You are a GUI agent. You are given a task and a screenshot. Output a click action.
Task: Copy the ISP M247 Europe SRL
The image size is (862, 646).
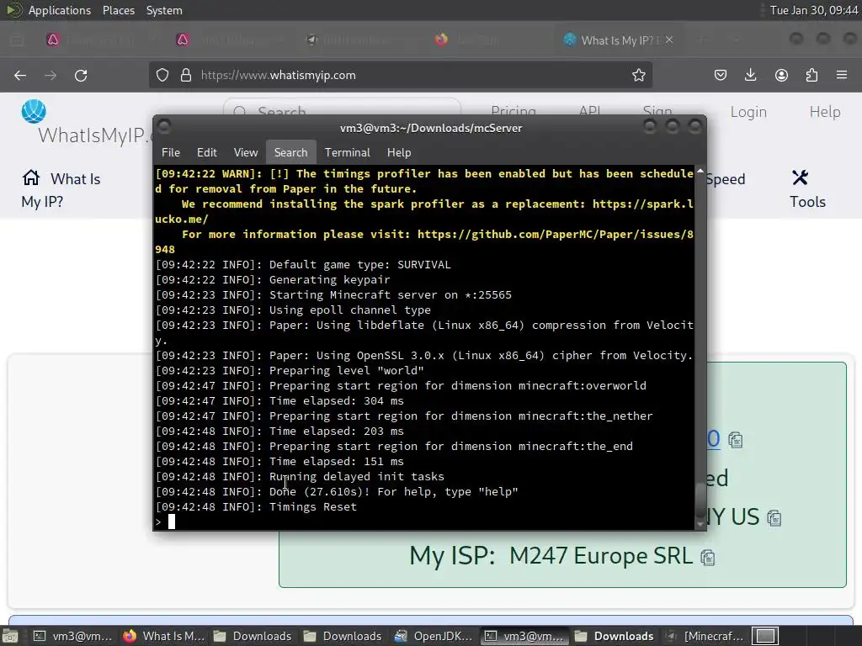click(707, 558)
